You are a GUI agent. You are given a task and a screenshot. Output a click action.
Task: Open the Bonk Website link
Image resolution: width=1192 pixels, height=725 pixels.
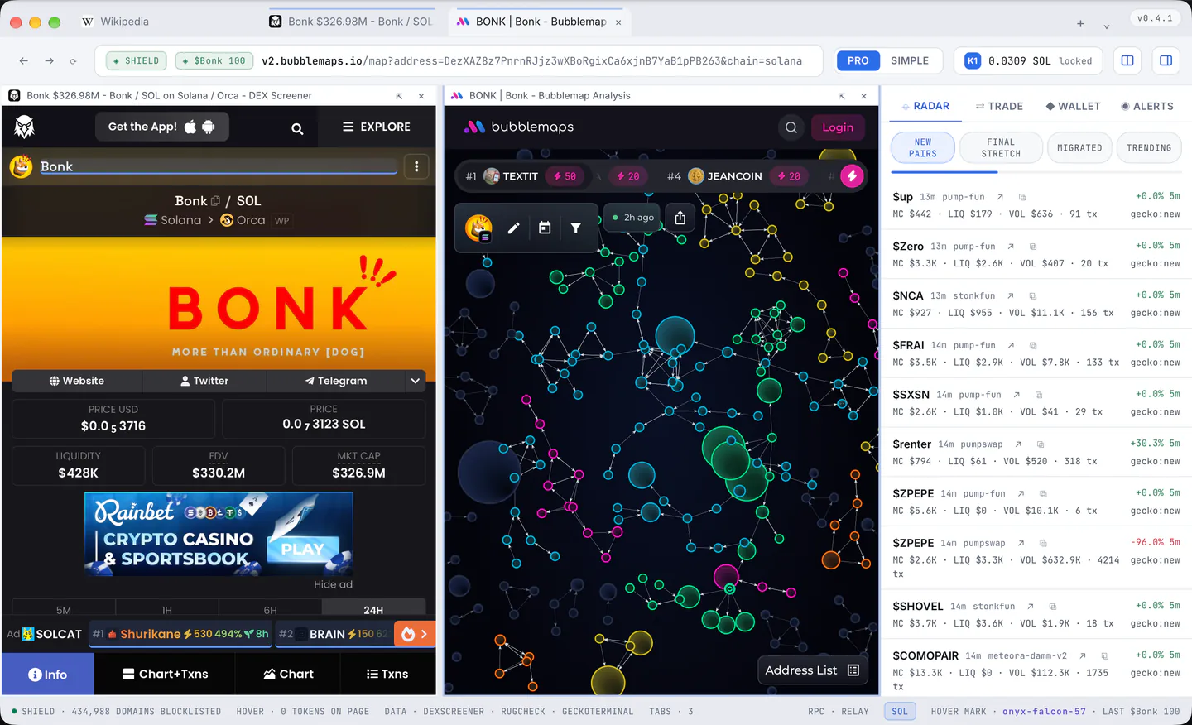pyautogui.click(x=77, y=381)
